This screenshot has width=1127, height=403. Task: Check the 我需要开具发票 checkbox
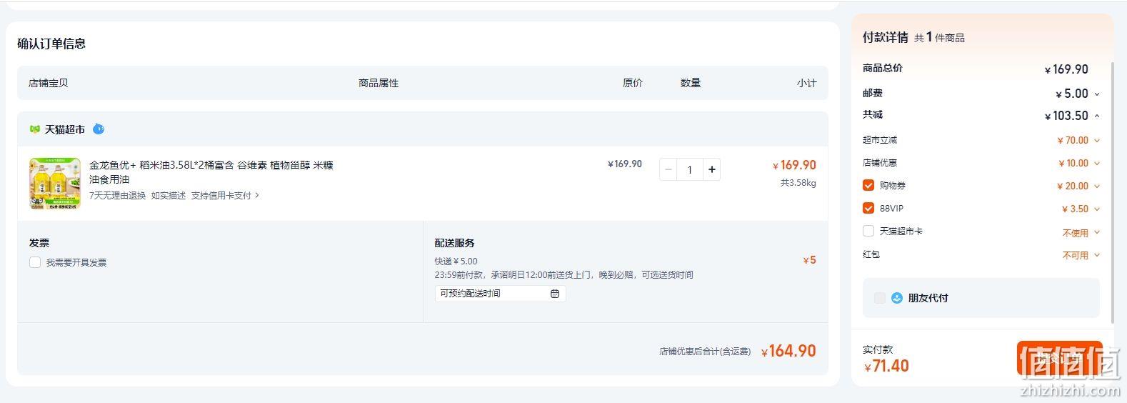[35, 262]
